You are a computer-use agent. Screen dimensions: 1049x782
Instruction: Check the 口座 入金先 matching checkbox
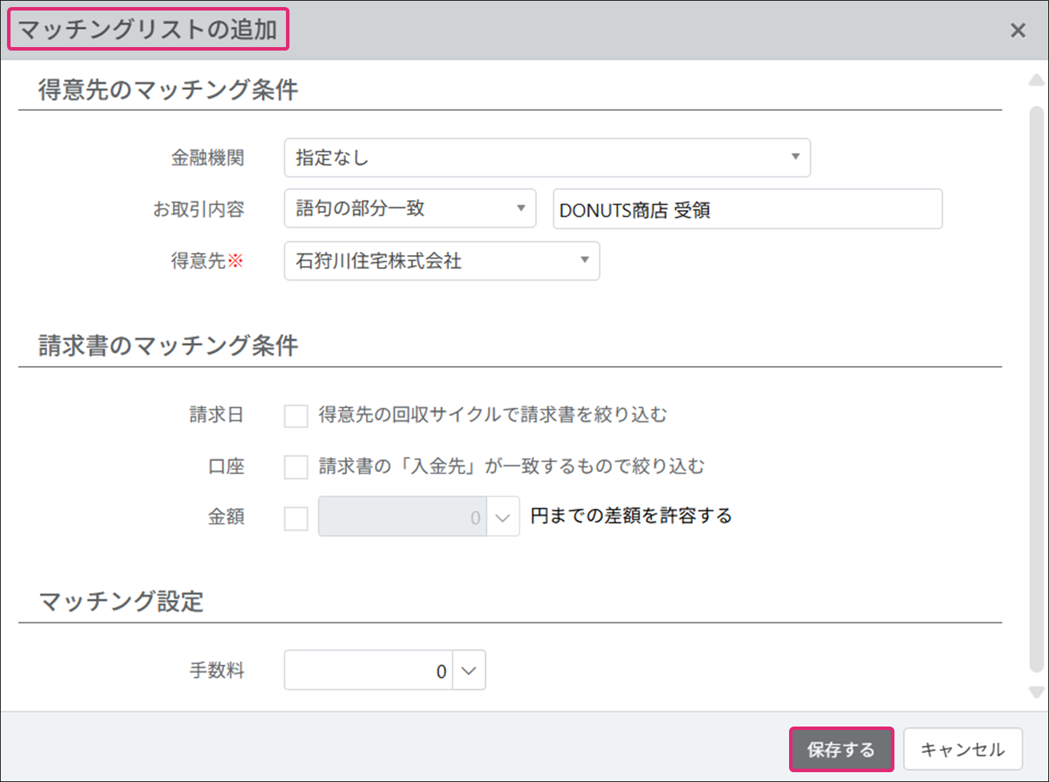pos(296,467)
